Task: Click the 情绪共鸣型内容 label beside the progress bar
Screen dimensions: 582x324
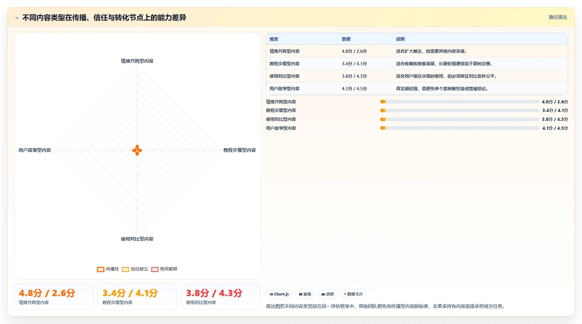Action: click(x=281, y=102)
